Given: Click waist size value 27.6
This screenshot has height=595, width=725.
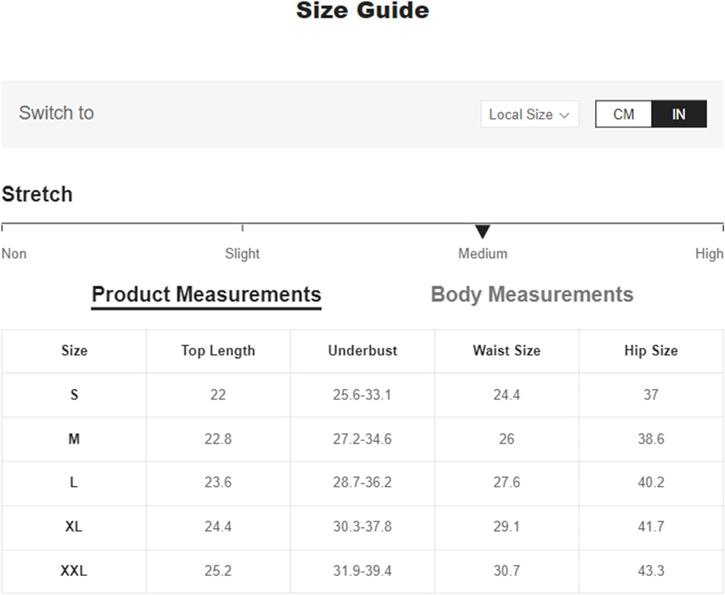Looking at the screenshot, I should [507, 482].
